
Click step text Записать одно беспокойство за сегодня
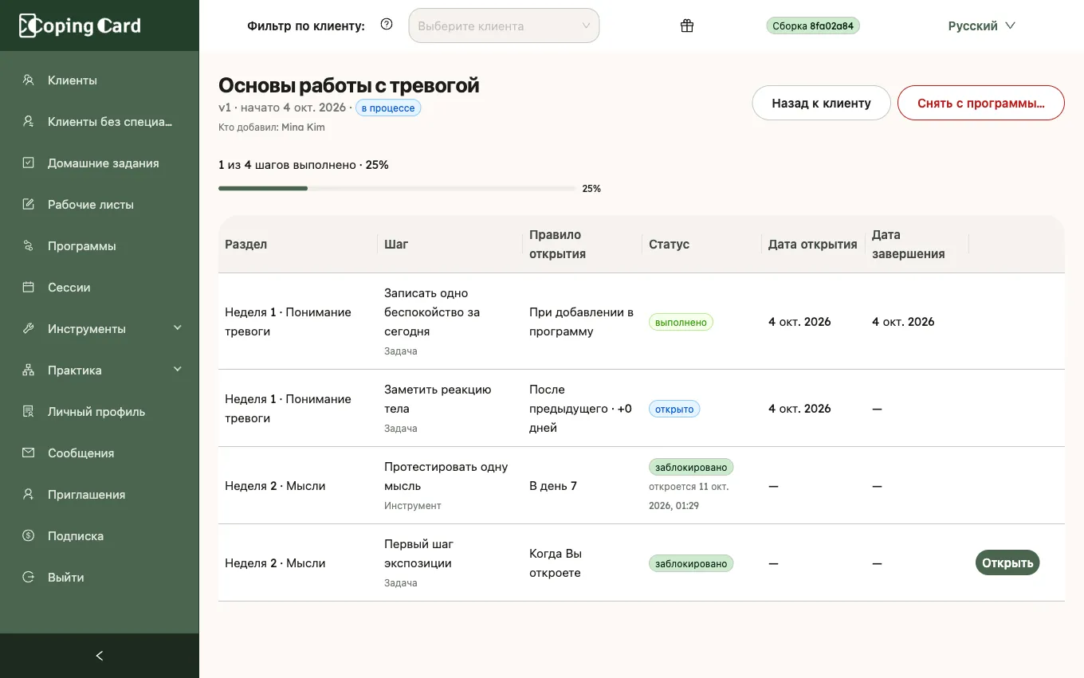432,312
